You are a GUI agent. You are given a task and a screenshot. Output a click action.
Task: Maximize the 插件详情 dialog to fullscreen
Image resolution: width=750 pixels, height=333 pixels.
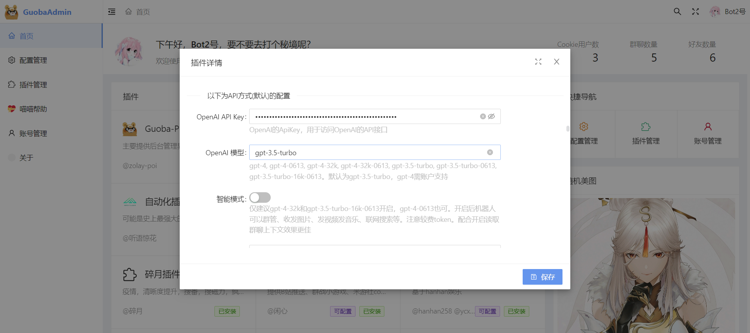pyautogui.click(x=538, y=62)
